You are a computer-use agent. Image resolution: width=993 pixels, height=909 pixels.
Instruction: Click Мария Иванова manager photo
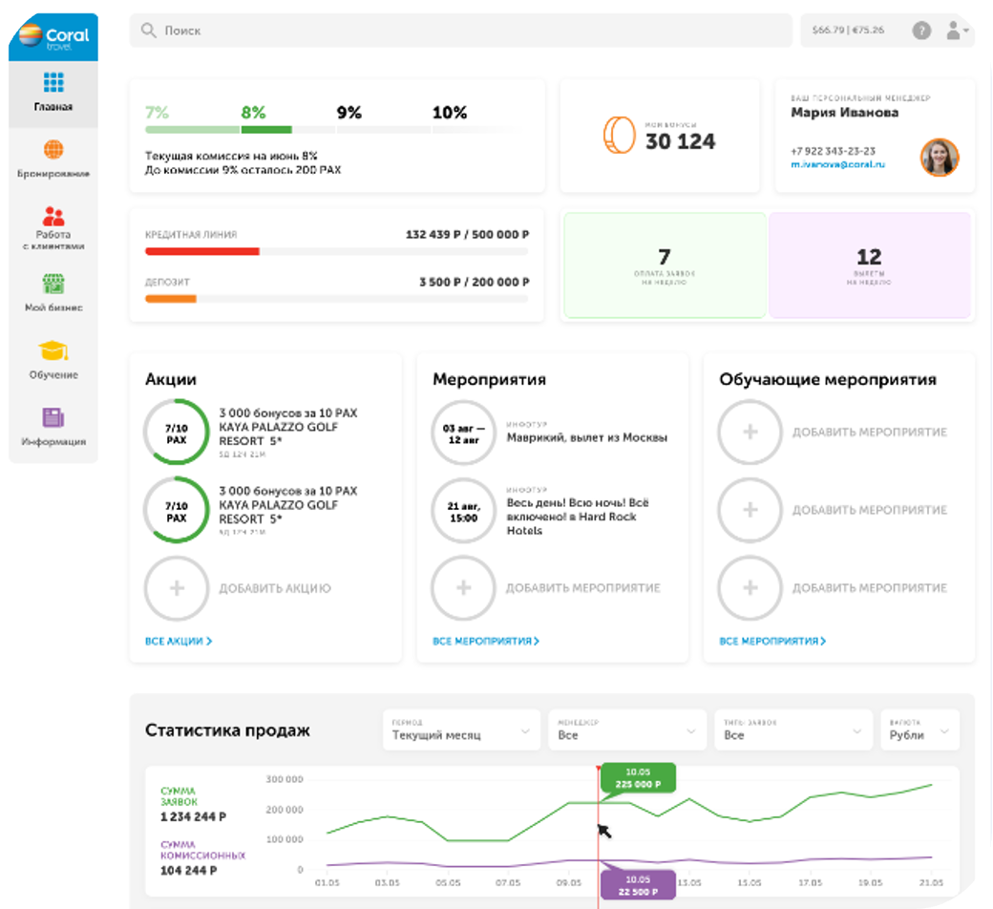tap(939, 157)
